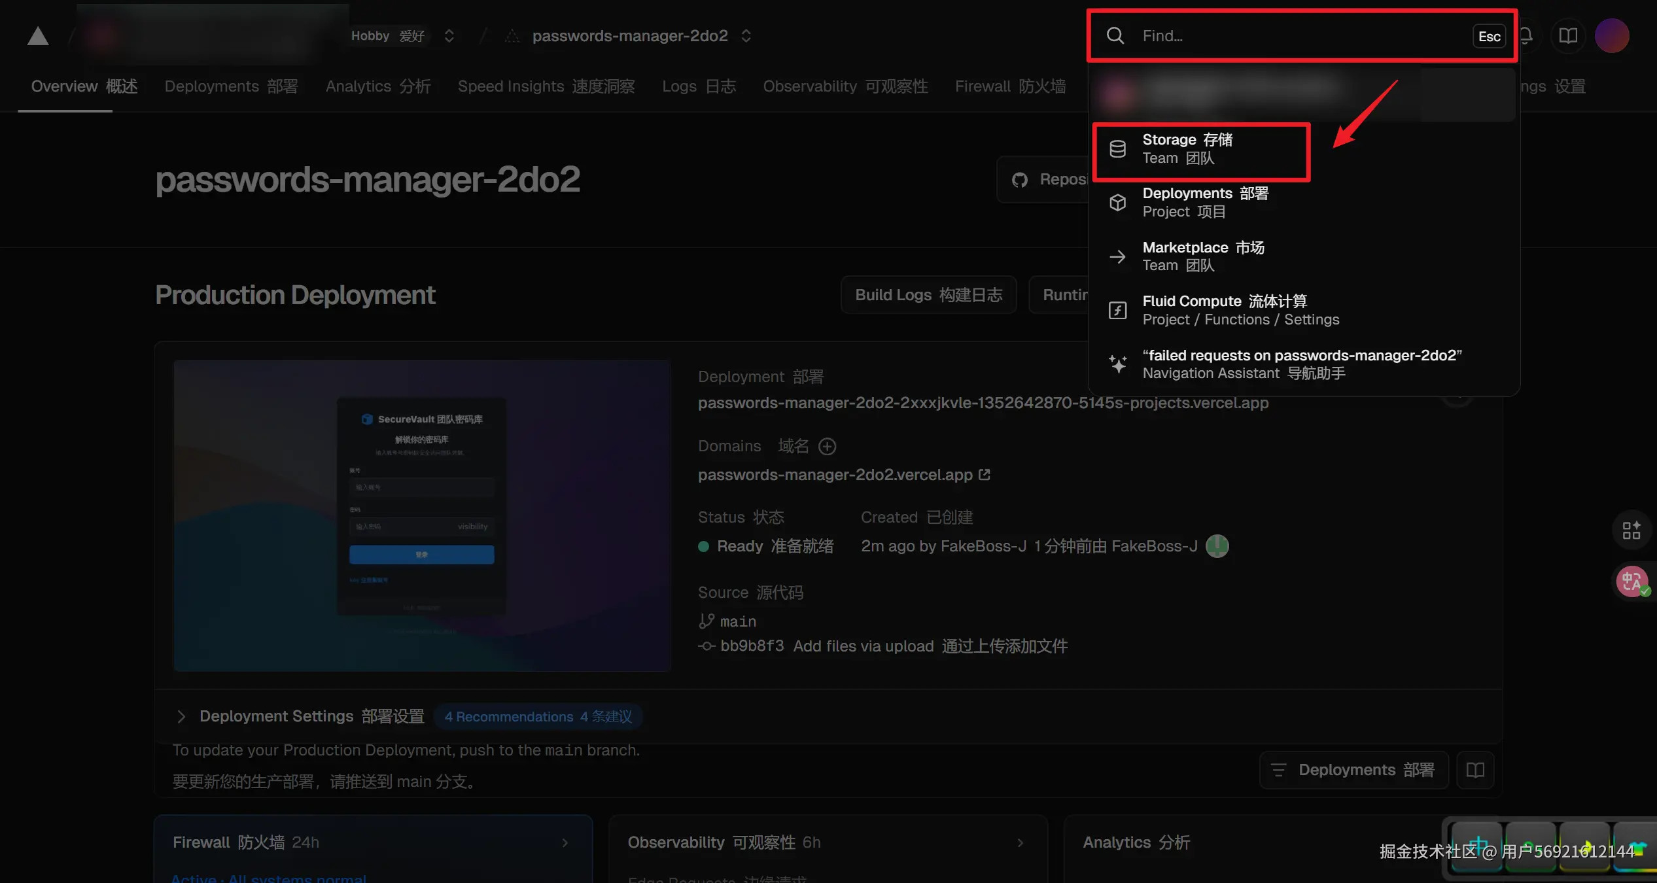This screenshot has width=1657, height=883.
Task: Open external link icon beside vercel.app domain
Action: 985,475
